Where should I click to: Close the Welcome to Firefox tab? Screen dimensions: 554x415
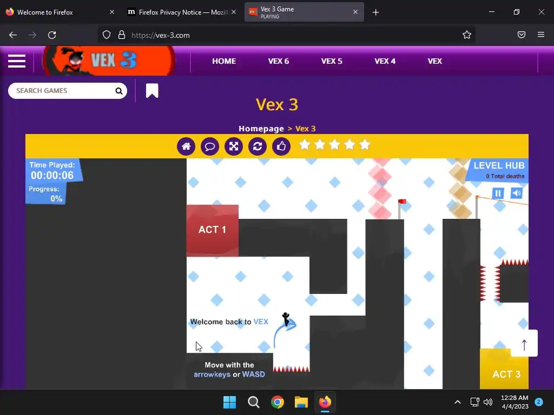pos(112,12)
